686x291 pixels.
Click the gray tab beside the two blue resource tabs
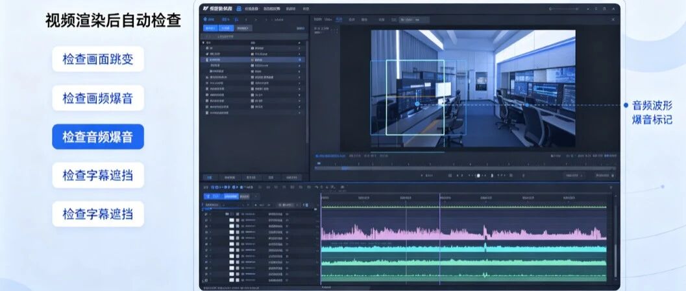(x=243, y=28)
